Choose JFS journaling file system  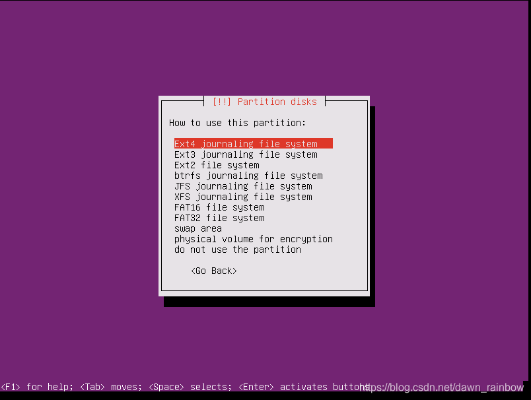click(x=243, y=185)
